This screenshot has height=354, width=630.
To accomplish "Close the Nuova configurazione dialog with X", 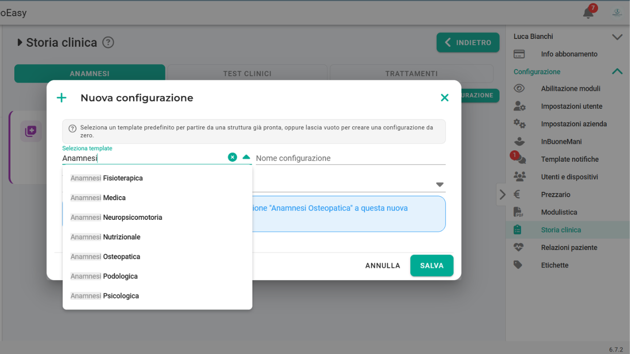I will 444,98.
